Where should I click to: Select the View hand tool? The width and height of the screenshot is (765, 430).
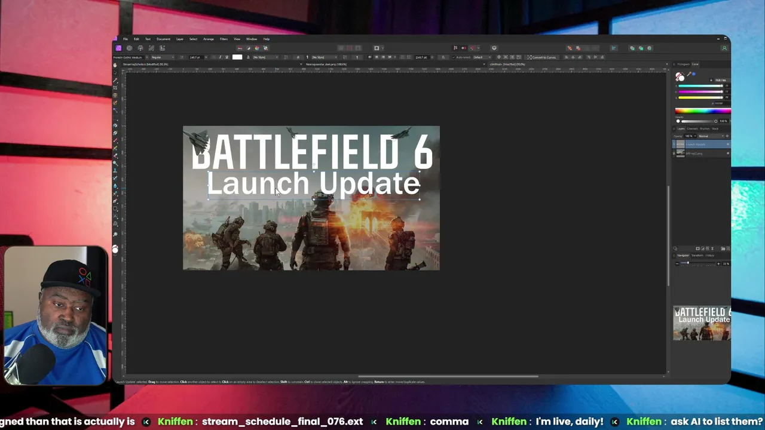pyautogui.click(x=115, y=65)
